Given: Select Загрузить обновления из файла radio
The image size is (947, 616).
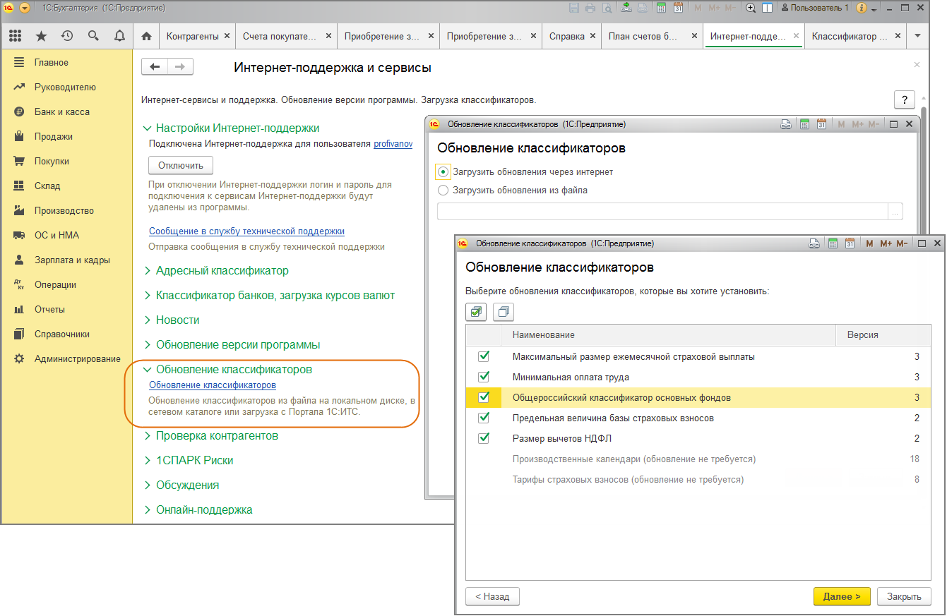Looking at the screenshot, I should 443,190.
